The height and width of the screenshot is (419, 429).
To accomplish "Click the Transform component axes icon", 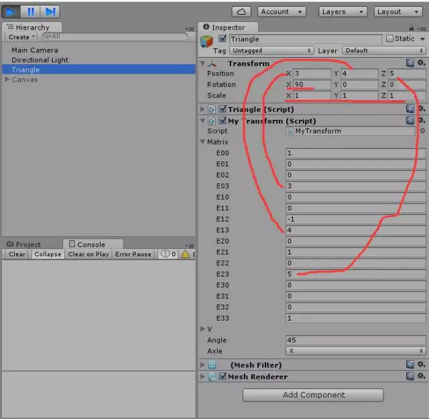I will [x=212, y=64].
